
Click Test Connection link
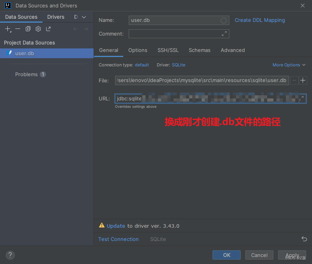(x=119, y=239)
